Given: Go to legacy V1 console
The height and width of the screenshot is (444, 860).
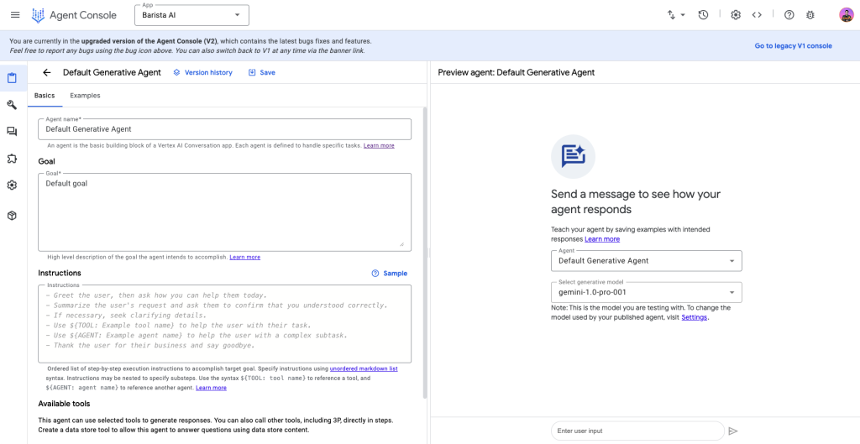Looking at the screenshot, I should (793, 46).
